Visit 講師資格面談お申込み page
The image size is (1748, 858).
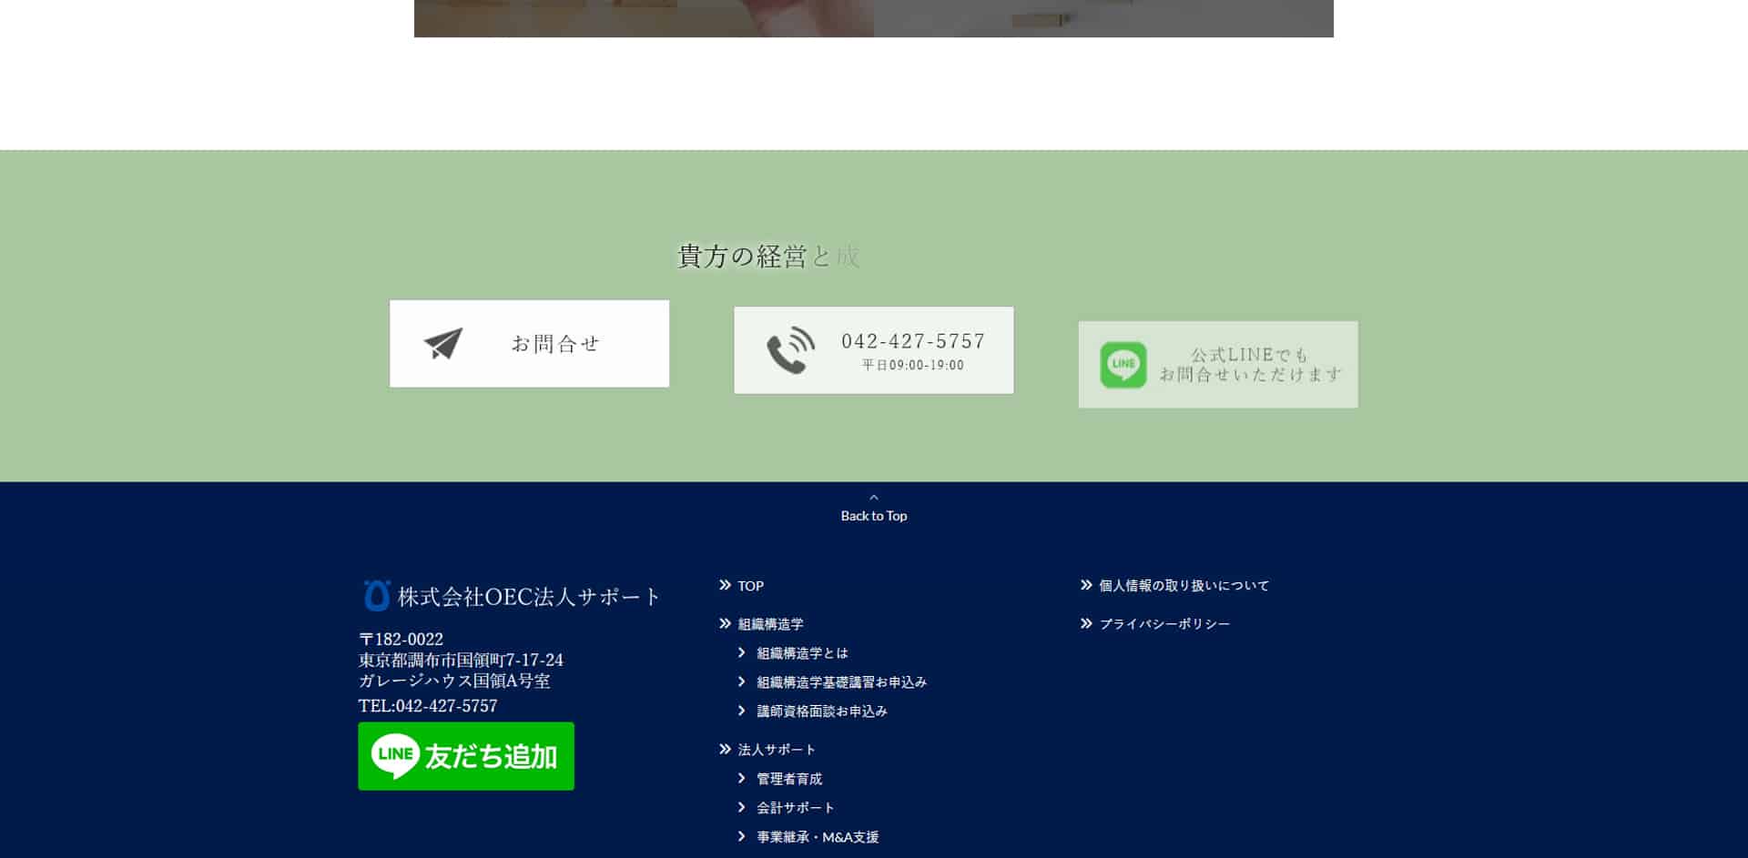pos(821,712)
